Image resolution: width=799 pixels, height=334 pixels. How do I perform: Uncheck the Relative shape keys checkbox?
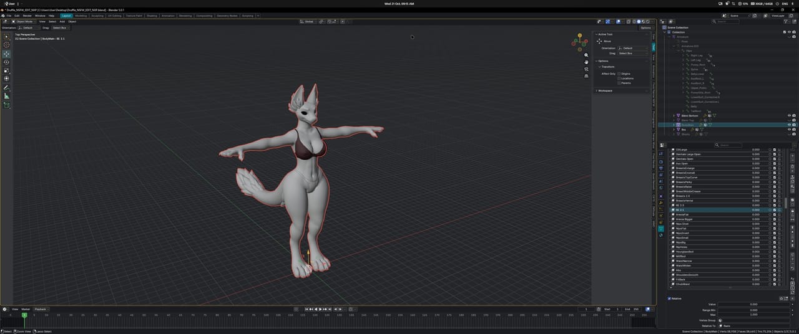tap(670, 298)
